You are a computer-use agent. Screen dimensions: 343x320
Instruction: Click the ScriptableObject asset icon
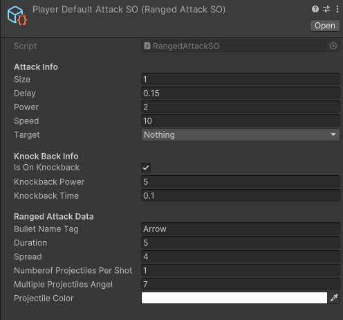pyautogui.click(x=17, y=15)
